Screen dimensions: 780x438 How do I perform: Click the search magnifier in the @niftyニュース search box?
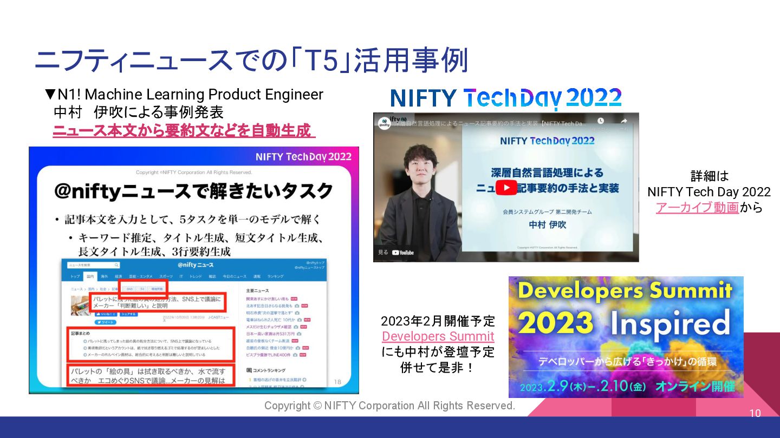tap(116, 265)
